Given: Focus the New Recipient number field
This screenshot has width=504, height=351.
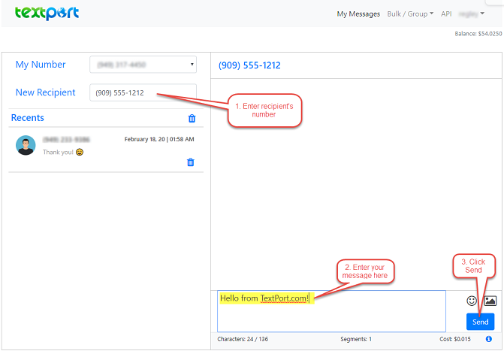Looking at the screenshot, I should pyautogui.click(x=143, y=92).
